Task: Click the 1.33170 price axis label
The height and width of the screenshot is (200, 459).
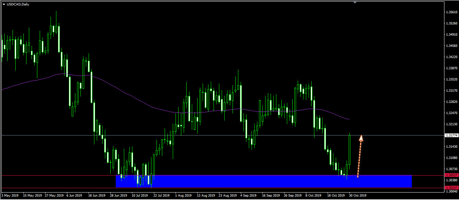Action: (x=452, y=91)
